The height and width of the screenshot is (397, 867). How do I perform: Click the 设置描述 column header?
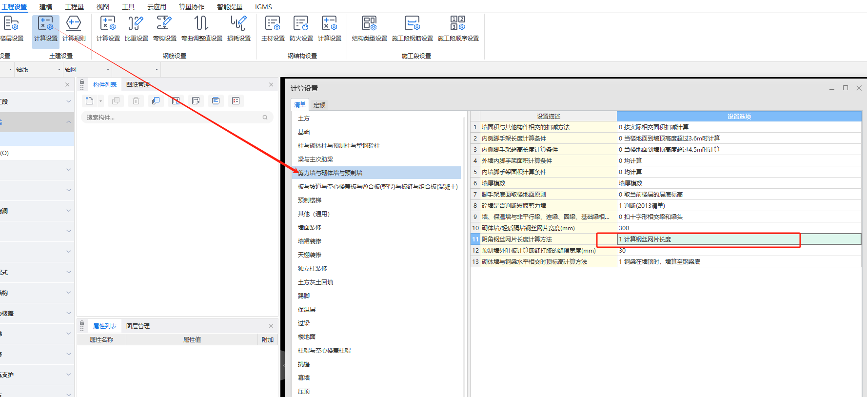tap(549, 116)
